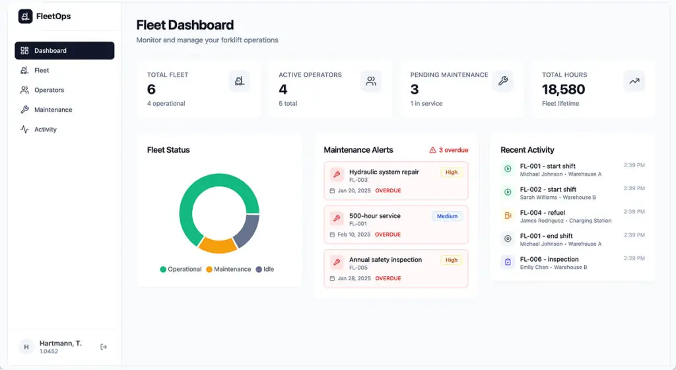Click the stop icon for FL-001 end shift
Viewport: 676px width, 370px height.
point(508,239)
